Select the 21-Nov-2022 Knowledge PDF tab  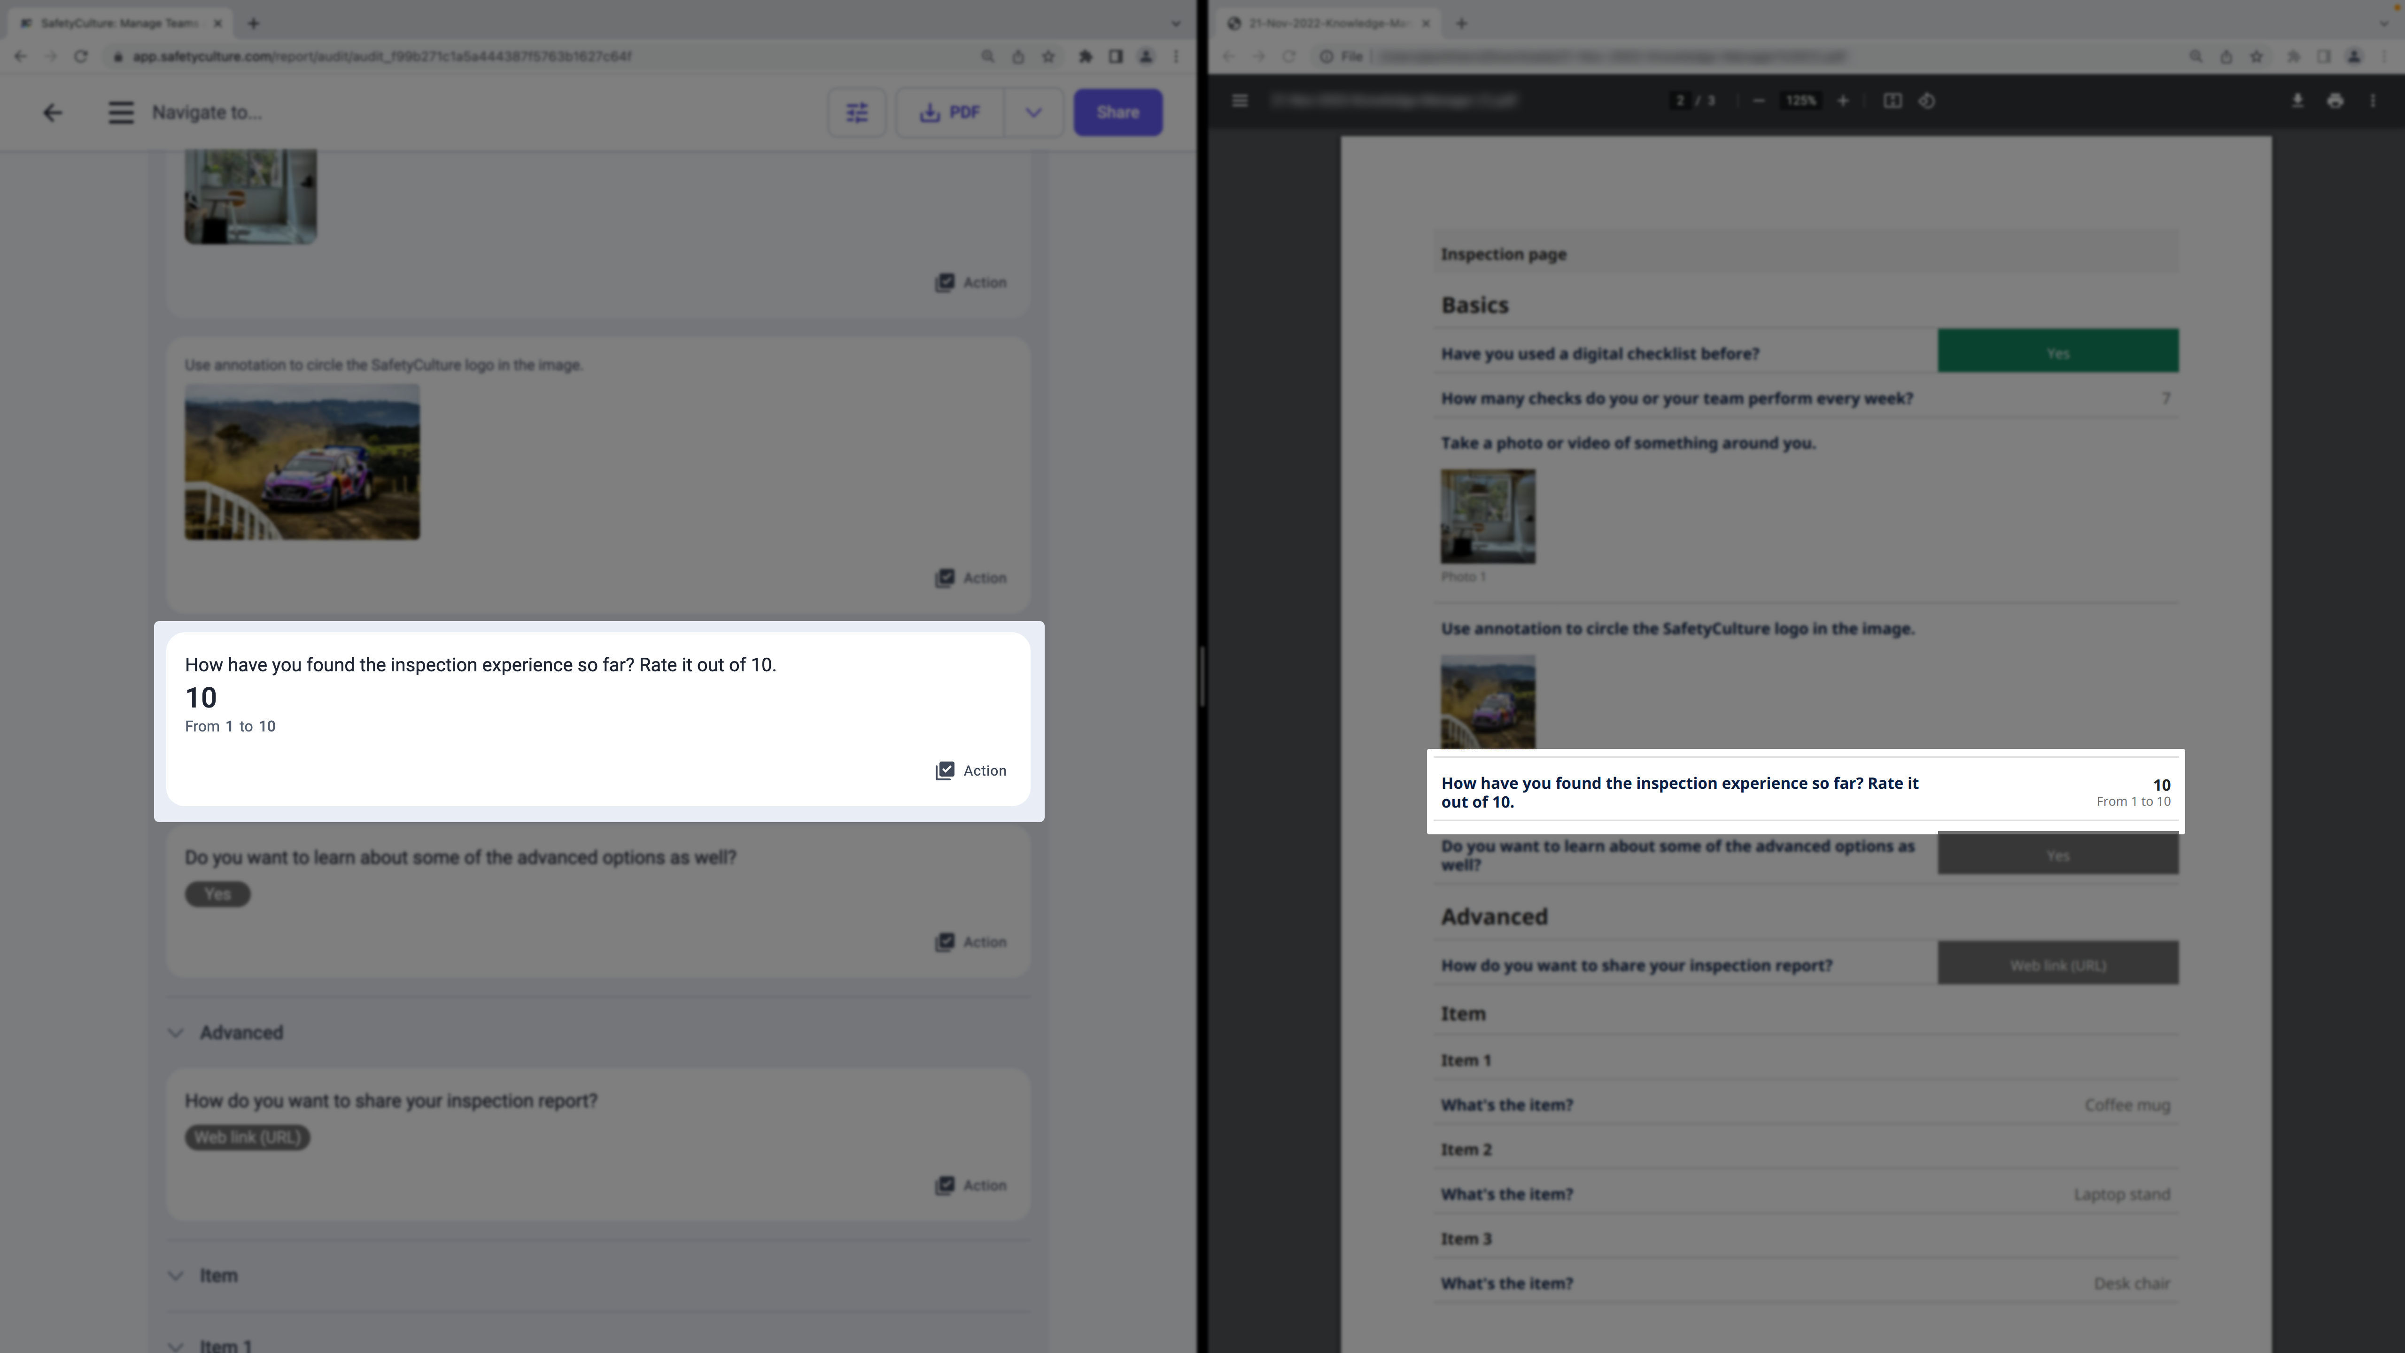[x=1326, y=23]
